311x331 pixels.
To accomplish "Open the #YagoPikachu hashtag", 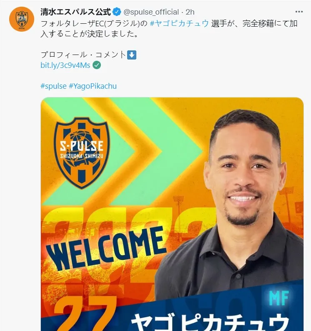I will (x=93, y=86).
